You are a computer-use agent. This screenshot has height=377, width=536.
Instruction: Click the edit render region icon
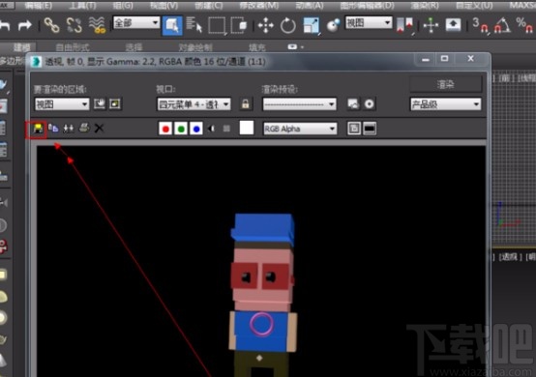coord(100,103)
